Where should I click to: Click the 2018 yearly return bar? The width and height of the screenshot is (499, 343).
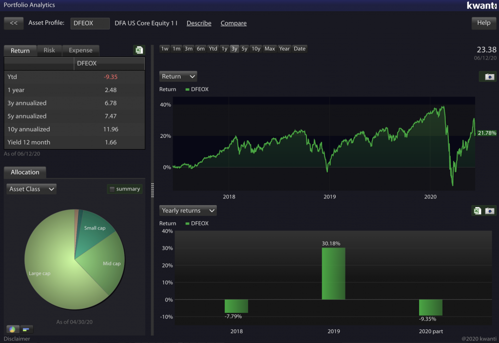click(236, 306)
